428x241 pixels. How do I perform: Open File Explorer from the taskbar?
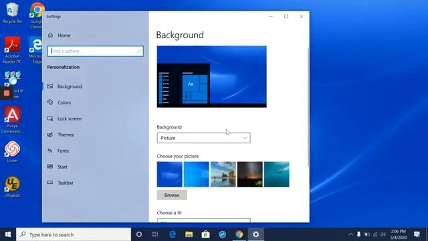(x=189, y=234)
